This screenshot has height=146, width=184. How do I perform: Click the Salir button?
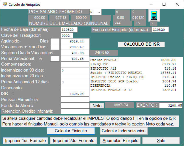click(161, 141)
